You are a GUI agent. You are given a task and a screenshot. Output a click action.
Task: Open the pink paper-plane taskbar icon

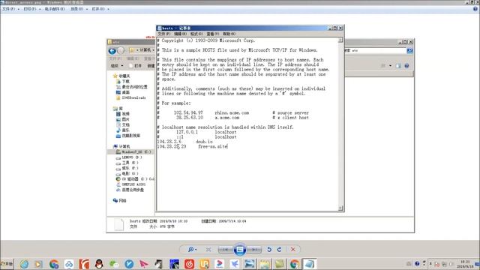point(144,264)
